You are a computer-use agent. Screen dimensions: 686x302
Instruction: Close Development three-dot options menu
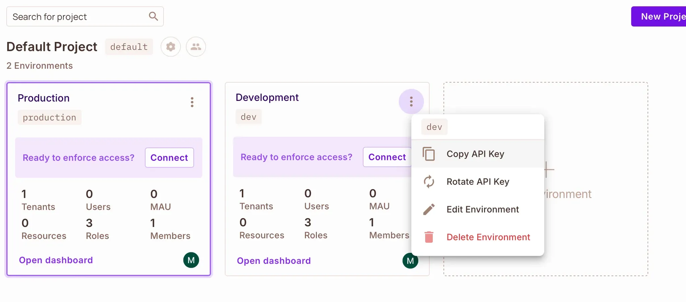point(411,101)
